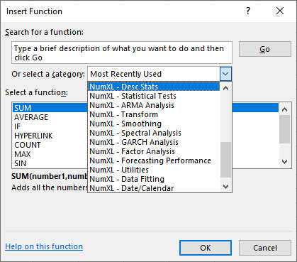Pick NumXL - Date/Calendar category
Viewport: 297px width, 262px height.
(x=155, y=188)
